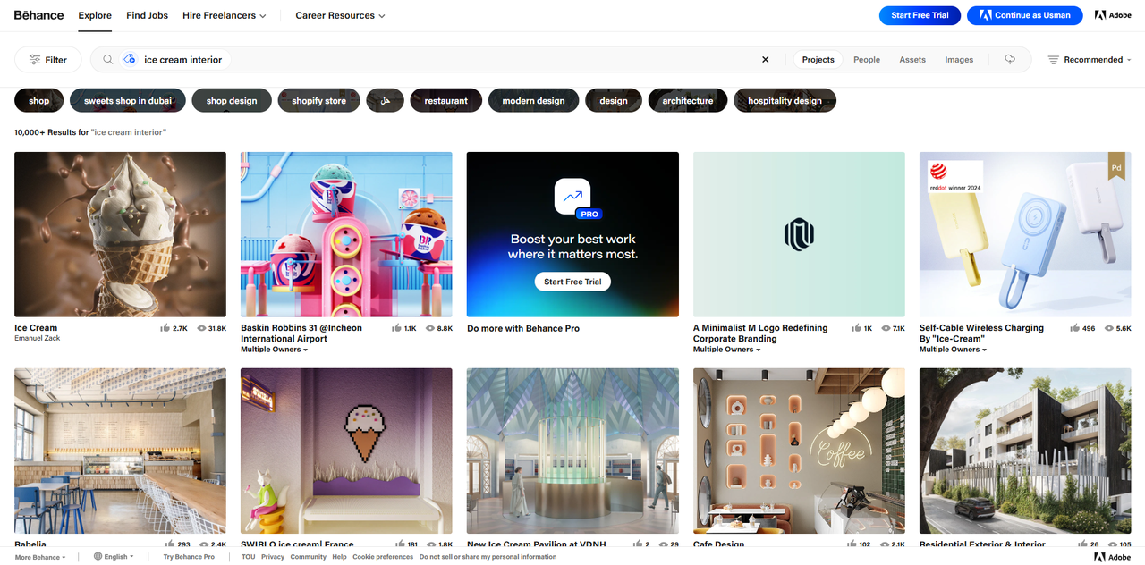Toggle the 'modern design' keyword pill

[533, 100]
